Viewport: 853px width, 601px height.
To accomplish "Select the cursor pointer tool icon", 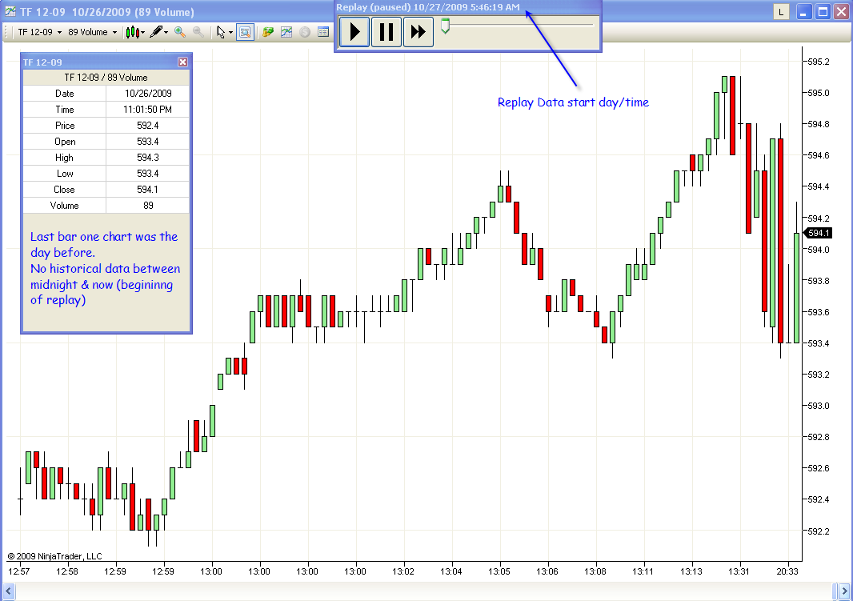I will [220, 32].
